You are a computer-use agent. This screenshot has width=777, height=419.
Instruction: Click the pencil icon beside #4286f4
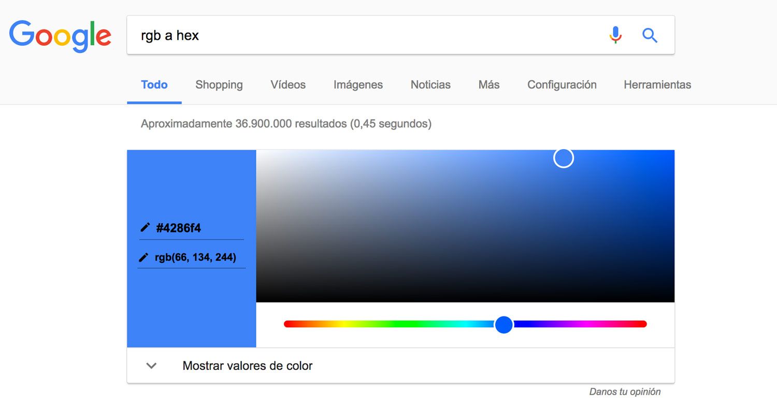click(x=144, y=227)
